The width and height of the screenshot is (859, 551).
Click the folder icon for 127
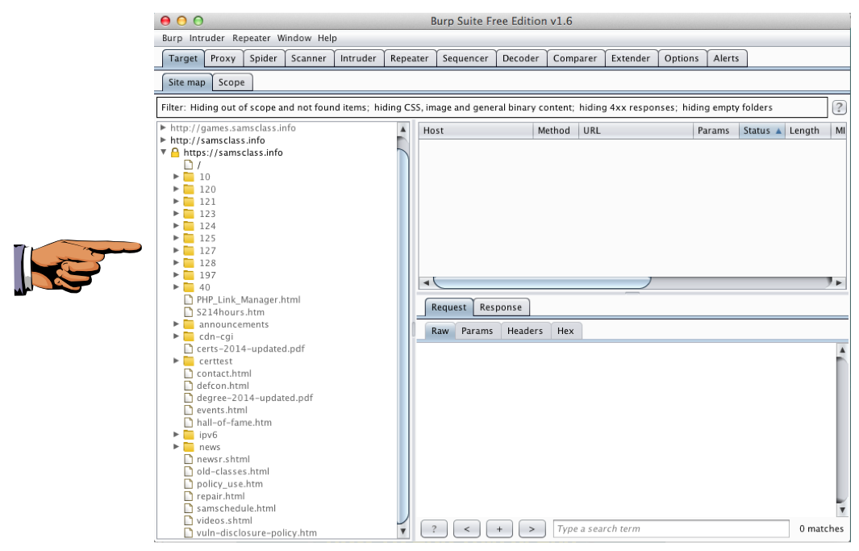click(x=189, y=250)
